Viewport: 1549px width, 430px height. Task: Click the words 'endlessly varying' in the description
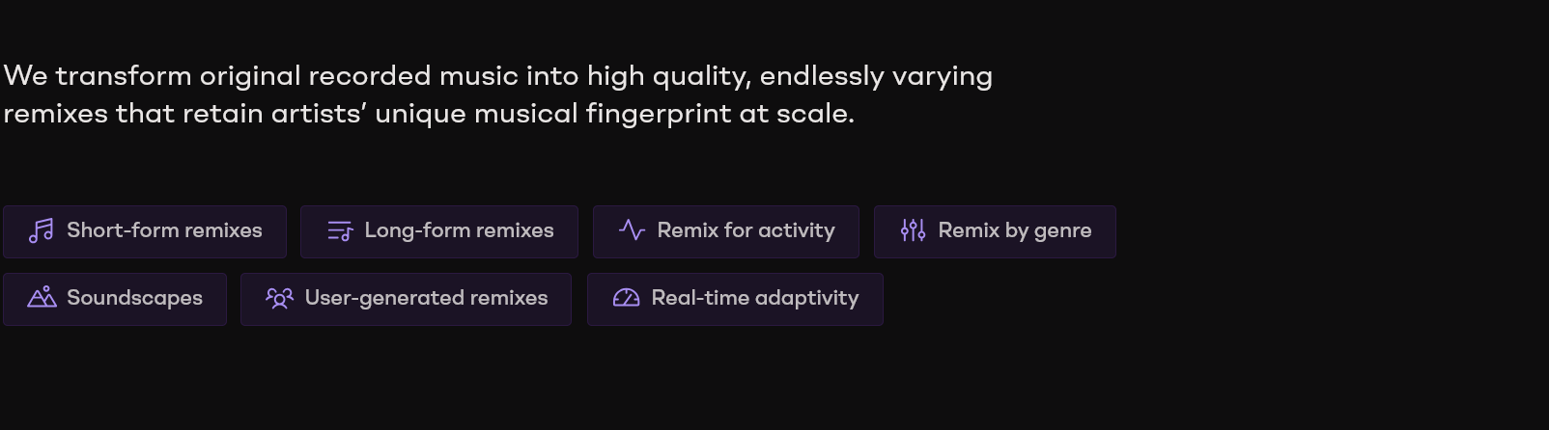tap(876, 76)
